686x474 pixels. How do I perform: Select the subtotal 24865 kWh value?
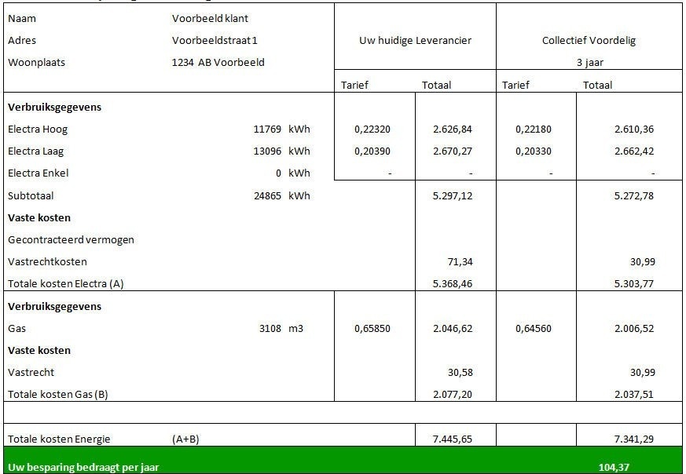click(x=267, y=195)
